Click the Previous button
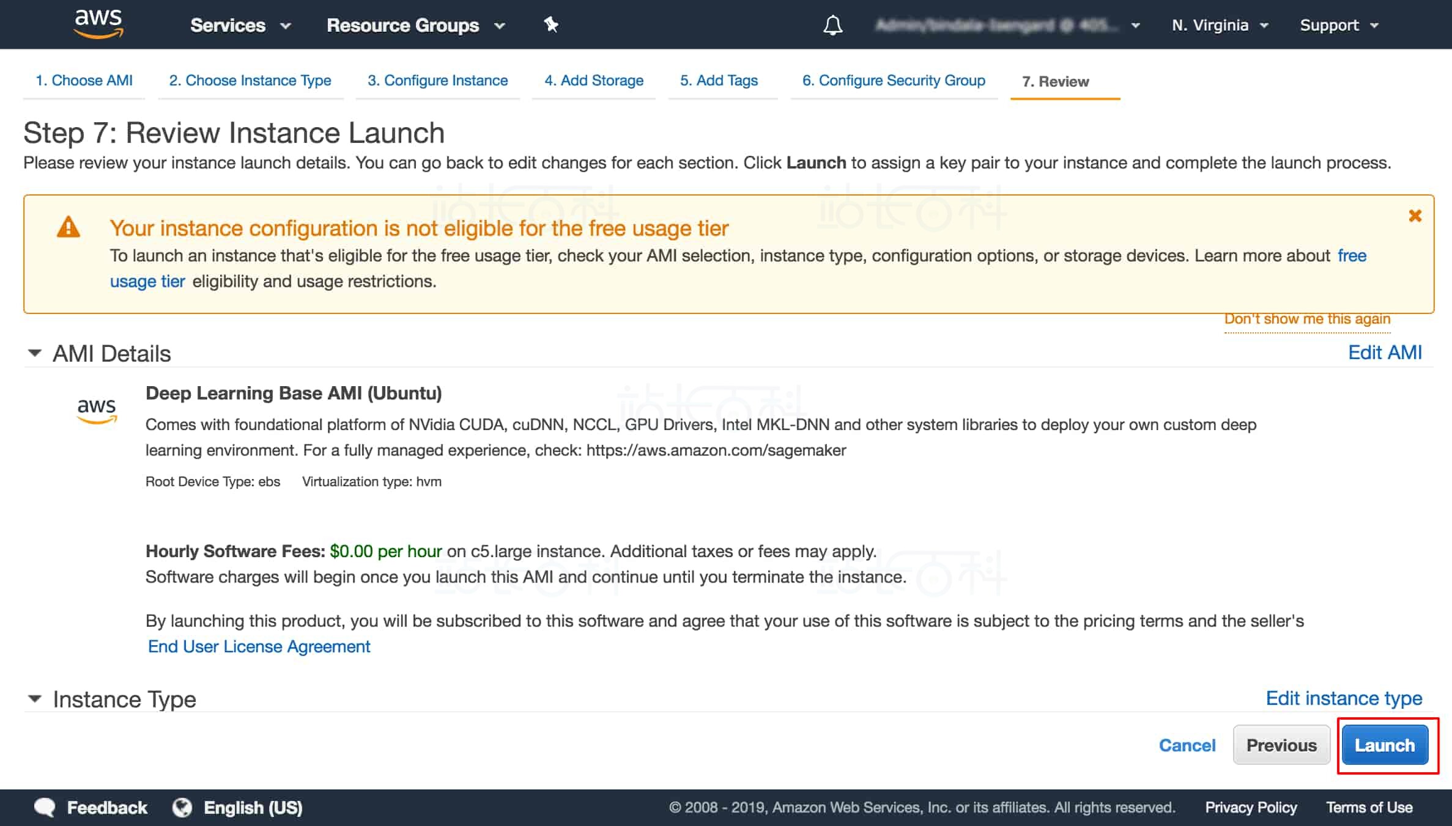This screenshot has width=1452, height=826. (x=1281, y=745)
